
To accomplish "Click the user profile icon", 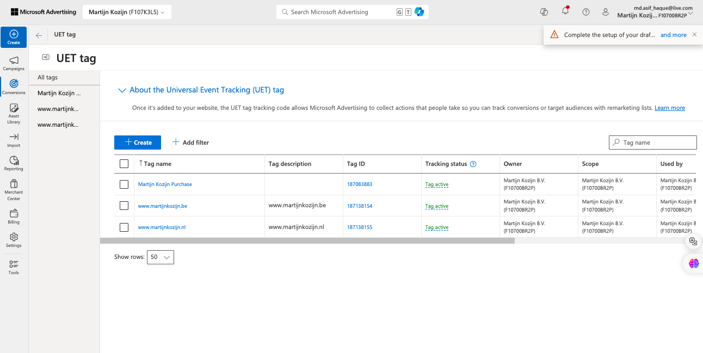I will 606,12.
